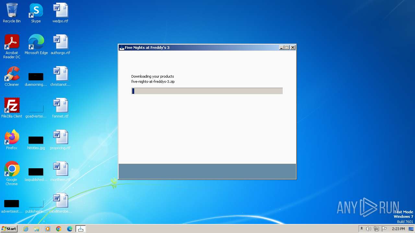Launch Microsoft Edge desktop shortcut
The image size is (415, 233).
pyautogui.click(x=36, y=45)
